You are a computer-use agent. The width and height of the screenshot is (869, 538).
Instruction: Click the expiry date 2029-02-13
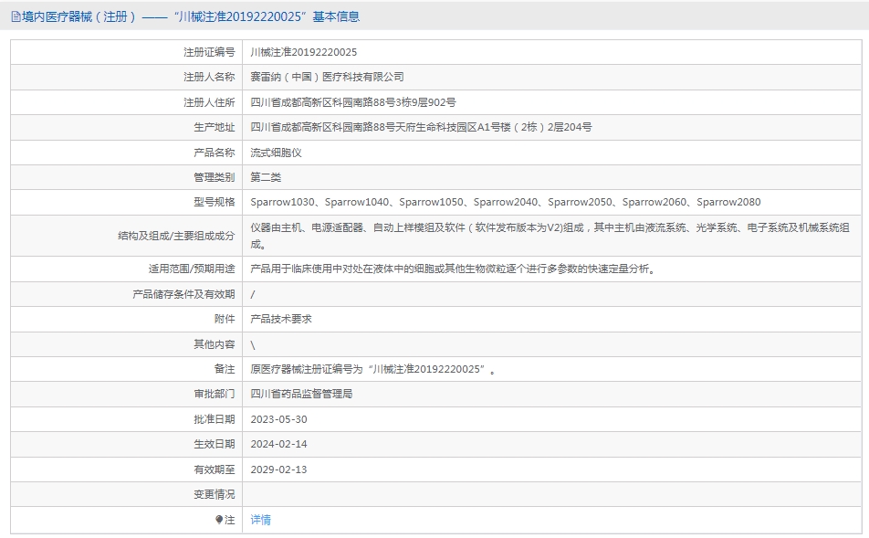278,469
